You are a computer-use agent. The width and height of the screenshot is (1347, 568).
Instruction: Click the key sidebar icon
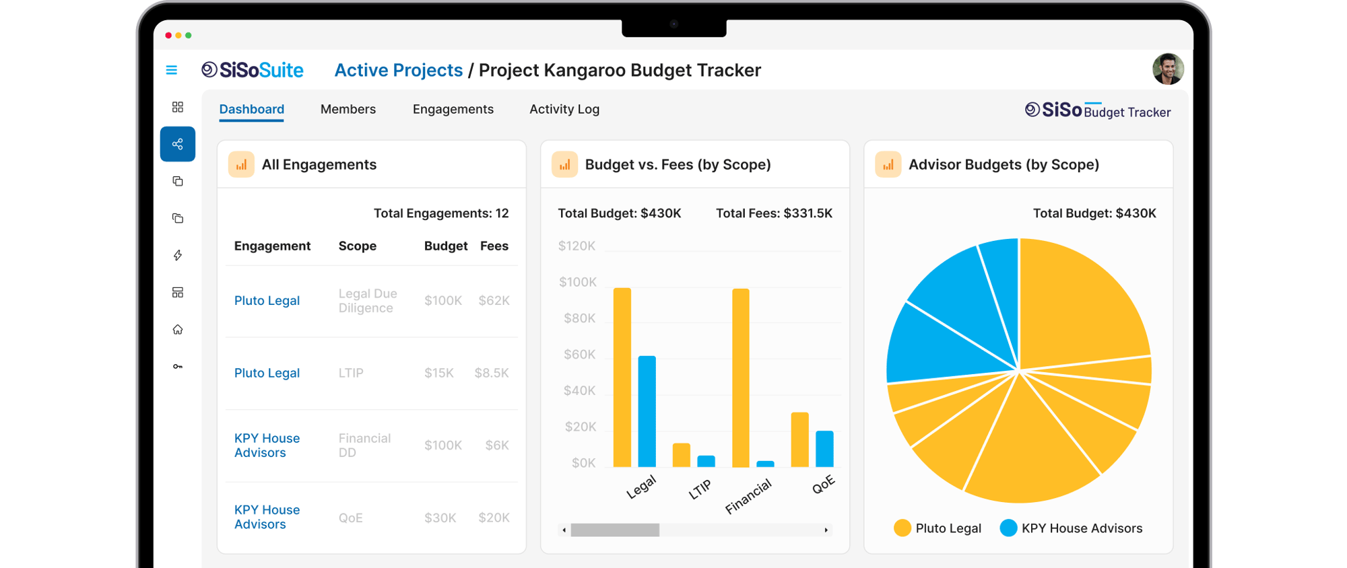coord(178,367)
